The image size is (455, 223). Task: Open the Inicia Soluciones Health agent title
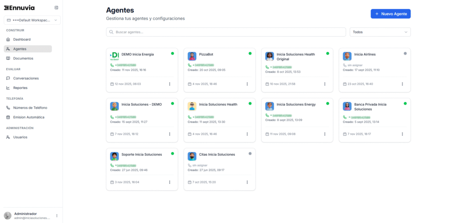(x=218, y=105)
